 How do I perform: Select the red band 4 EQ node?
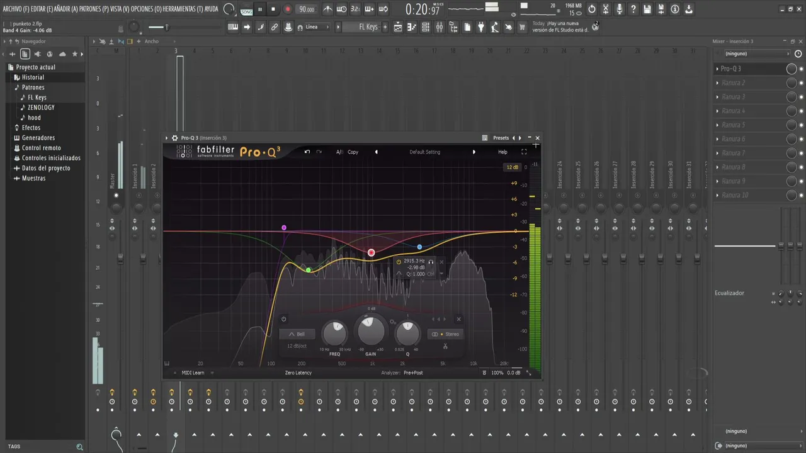click(372, 252)
